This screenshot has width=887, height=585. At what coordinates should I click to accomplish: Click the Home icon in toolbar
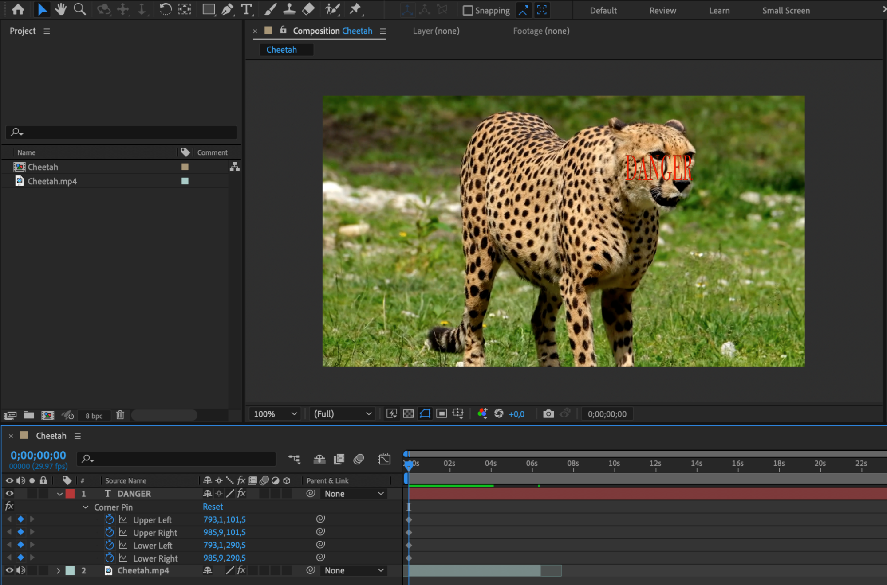point(18,9)
